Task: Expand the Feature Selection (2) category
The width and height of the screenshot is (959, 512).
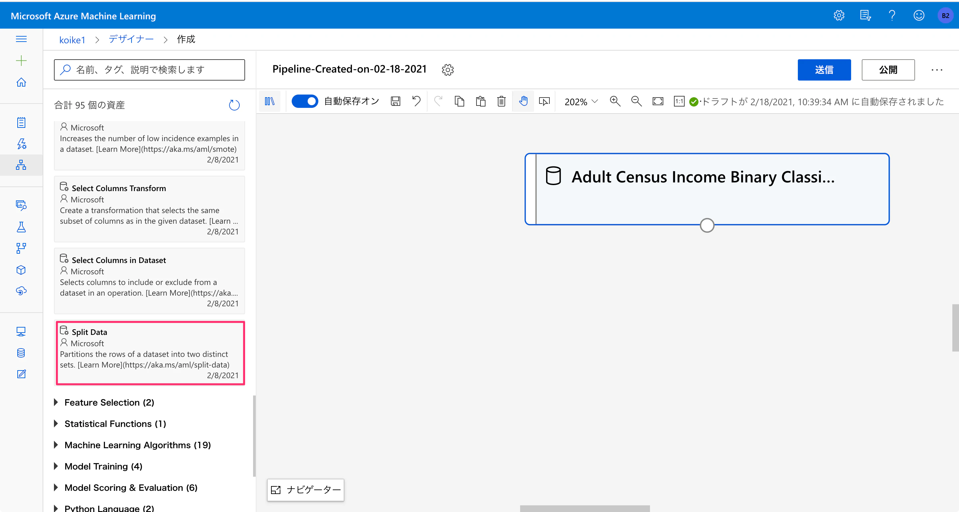Action: pos(104,402)
